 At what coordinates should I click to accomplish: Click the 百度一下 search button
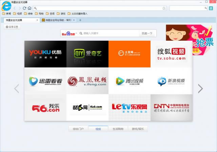[x=147, y=33]
